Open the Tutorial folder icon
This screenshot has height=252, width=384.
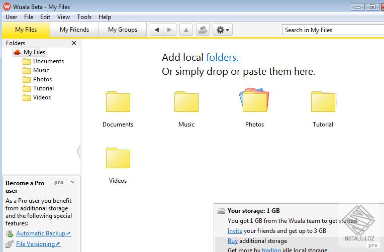[323, 102]
